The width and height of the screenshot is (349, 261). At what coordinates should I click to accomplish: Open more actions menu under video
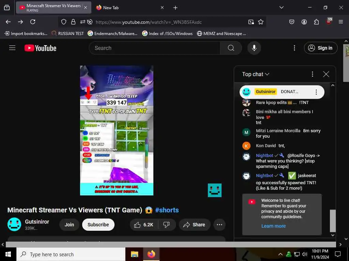point(219,225)
